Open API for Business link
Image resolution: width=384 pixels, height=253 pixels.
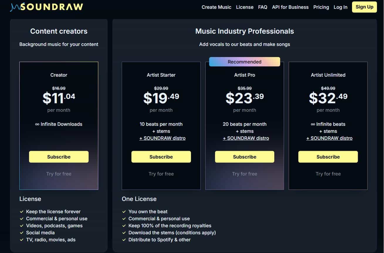click(290, 7)
